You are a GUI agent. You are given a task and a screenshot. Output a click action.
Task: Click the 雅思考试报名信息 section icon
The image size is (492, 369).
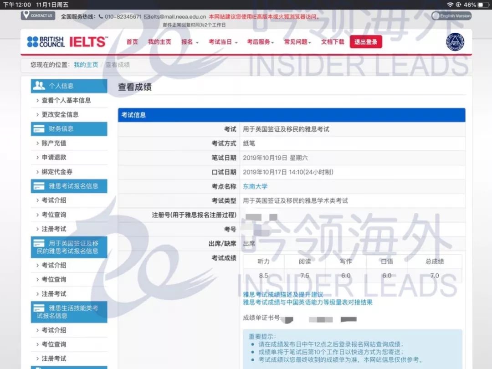pos(39,186)
